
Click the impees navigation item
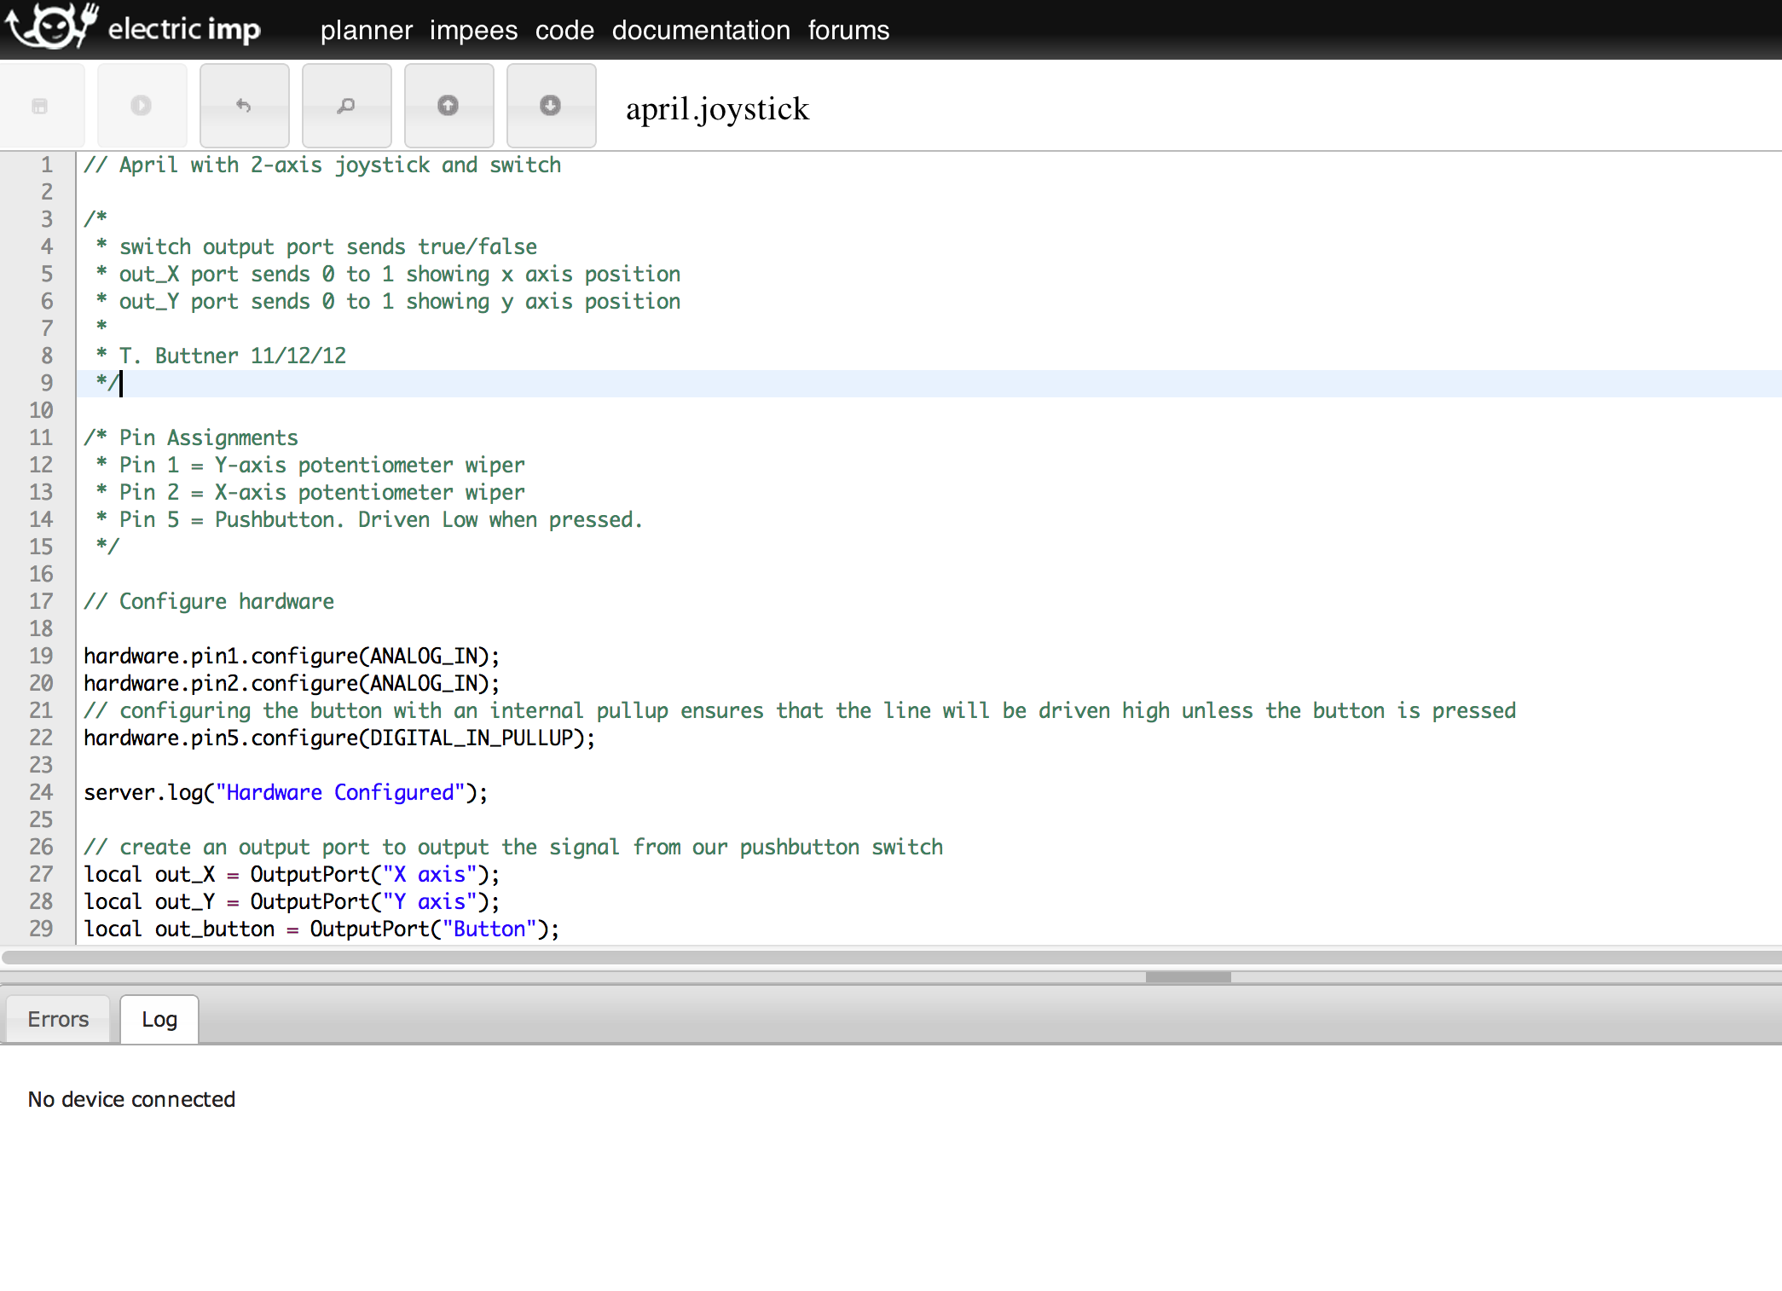pos(473,29)
